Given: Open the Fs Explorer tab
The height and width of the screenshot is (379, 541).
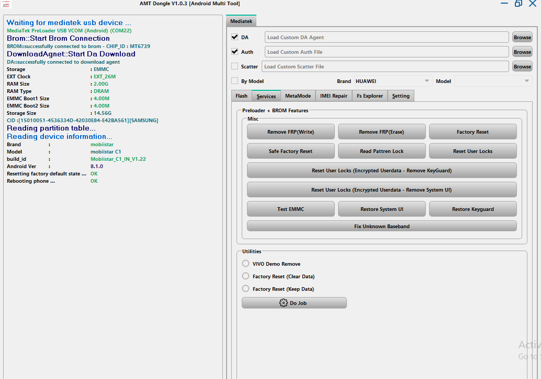Looking at the screenshot, I should [370, 96].
